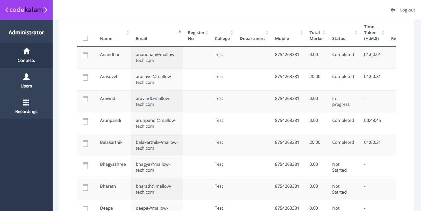Click the arasuvel@mallow-tech.com email cell
The height and width of the screenshot is (211, 421).
point(154,79)
